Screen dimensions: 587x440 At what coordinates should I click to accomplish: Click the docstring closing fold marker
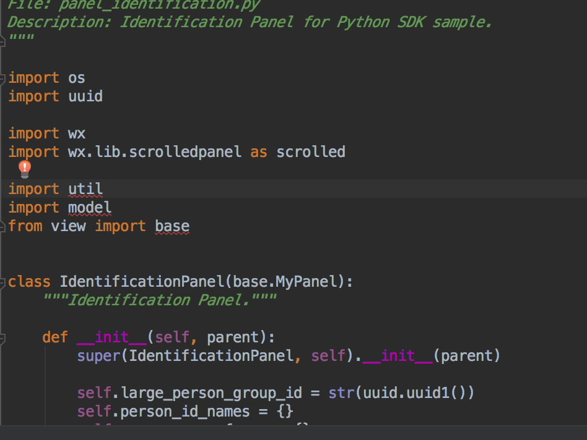tap(2, 40)
